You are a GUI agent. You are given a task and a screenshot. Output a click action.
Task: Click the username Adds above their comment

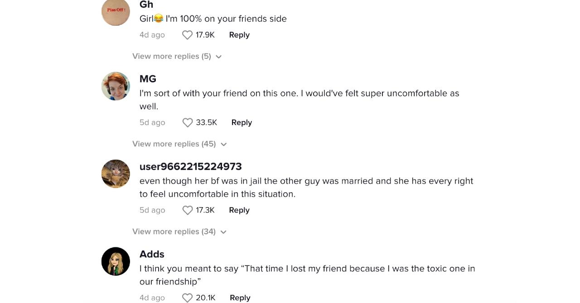pos(152,254)
